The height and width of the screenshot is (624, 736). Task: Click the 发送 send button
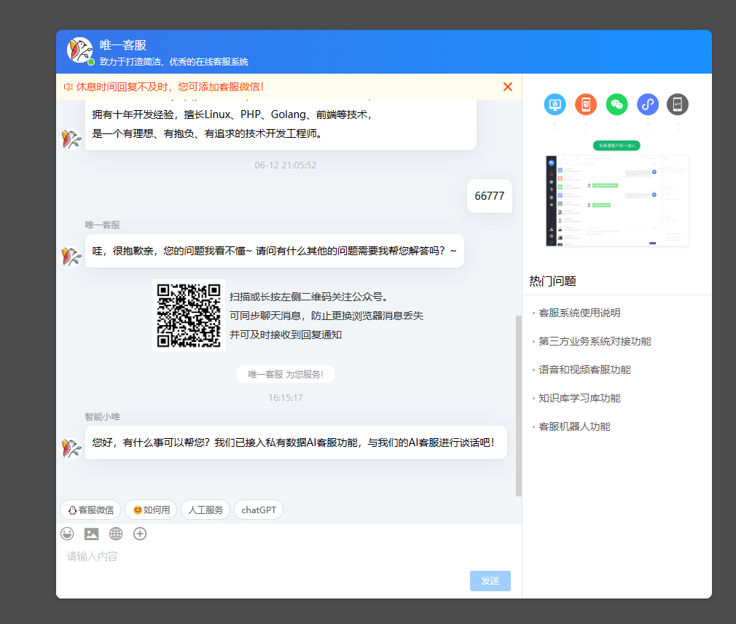click(490, 581)
